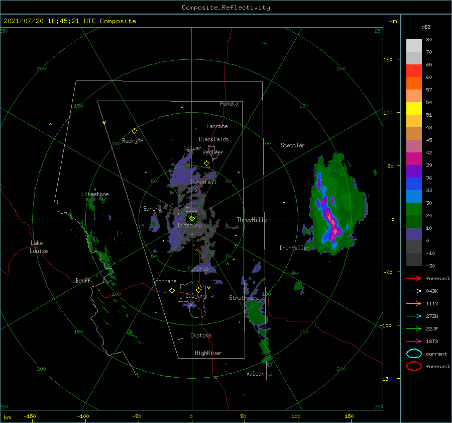
Task: Click the 100 tick on bottom axis
Action: pyautogui.click(x=296, y=416)
